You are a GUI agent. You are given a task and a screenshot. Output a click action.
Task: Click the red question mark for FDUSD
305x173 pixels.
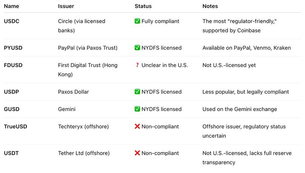pyautogui.click(x=137, y=65)
